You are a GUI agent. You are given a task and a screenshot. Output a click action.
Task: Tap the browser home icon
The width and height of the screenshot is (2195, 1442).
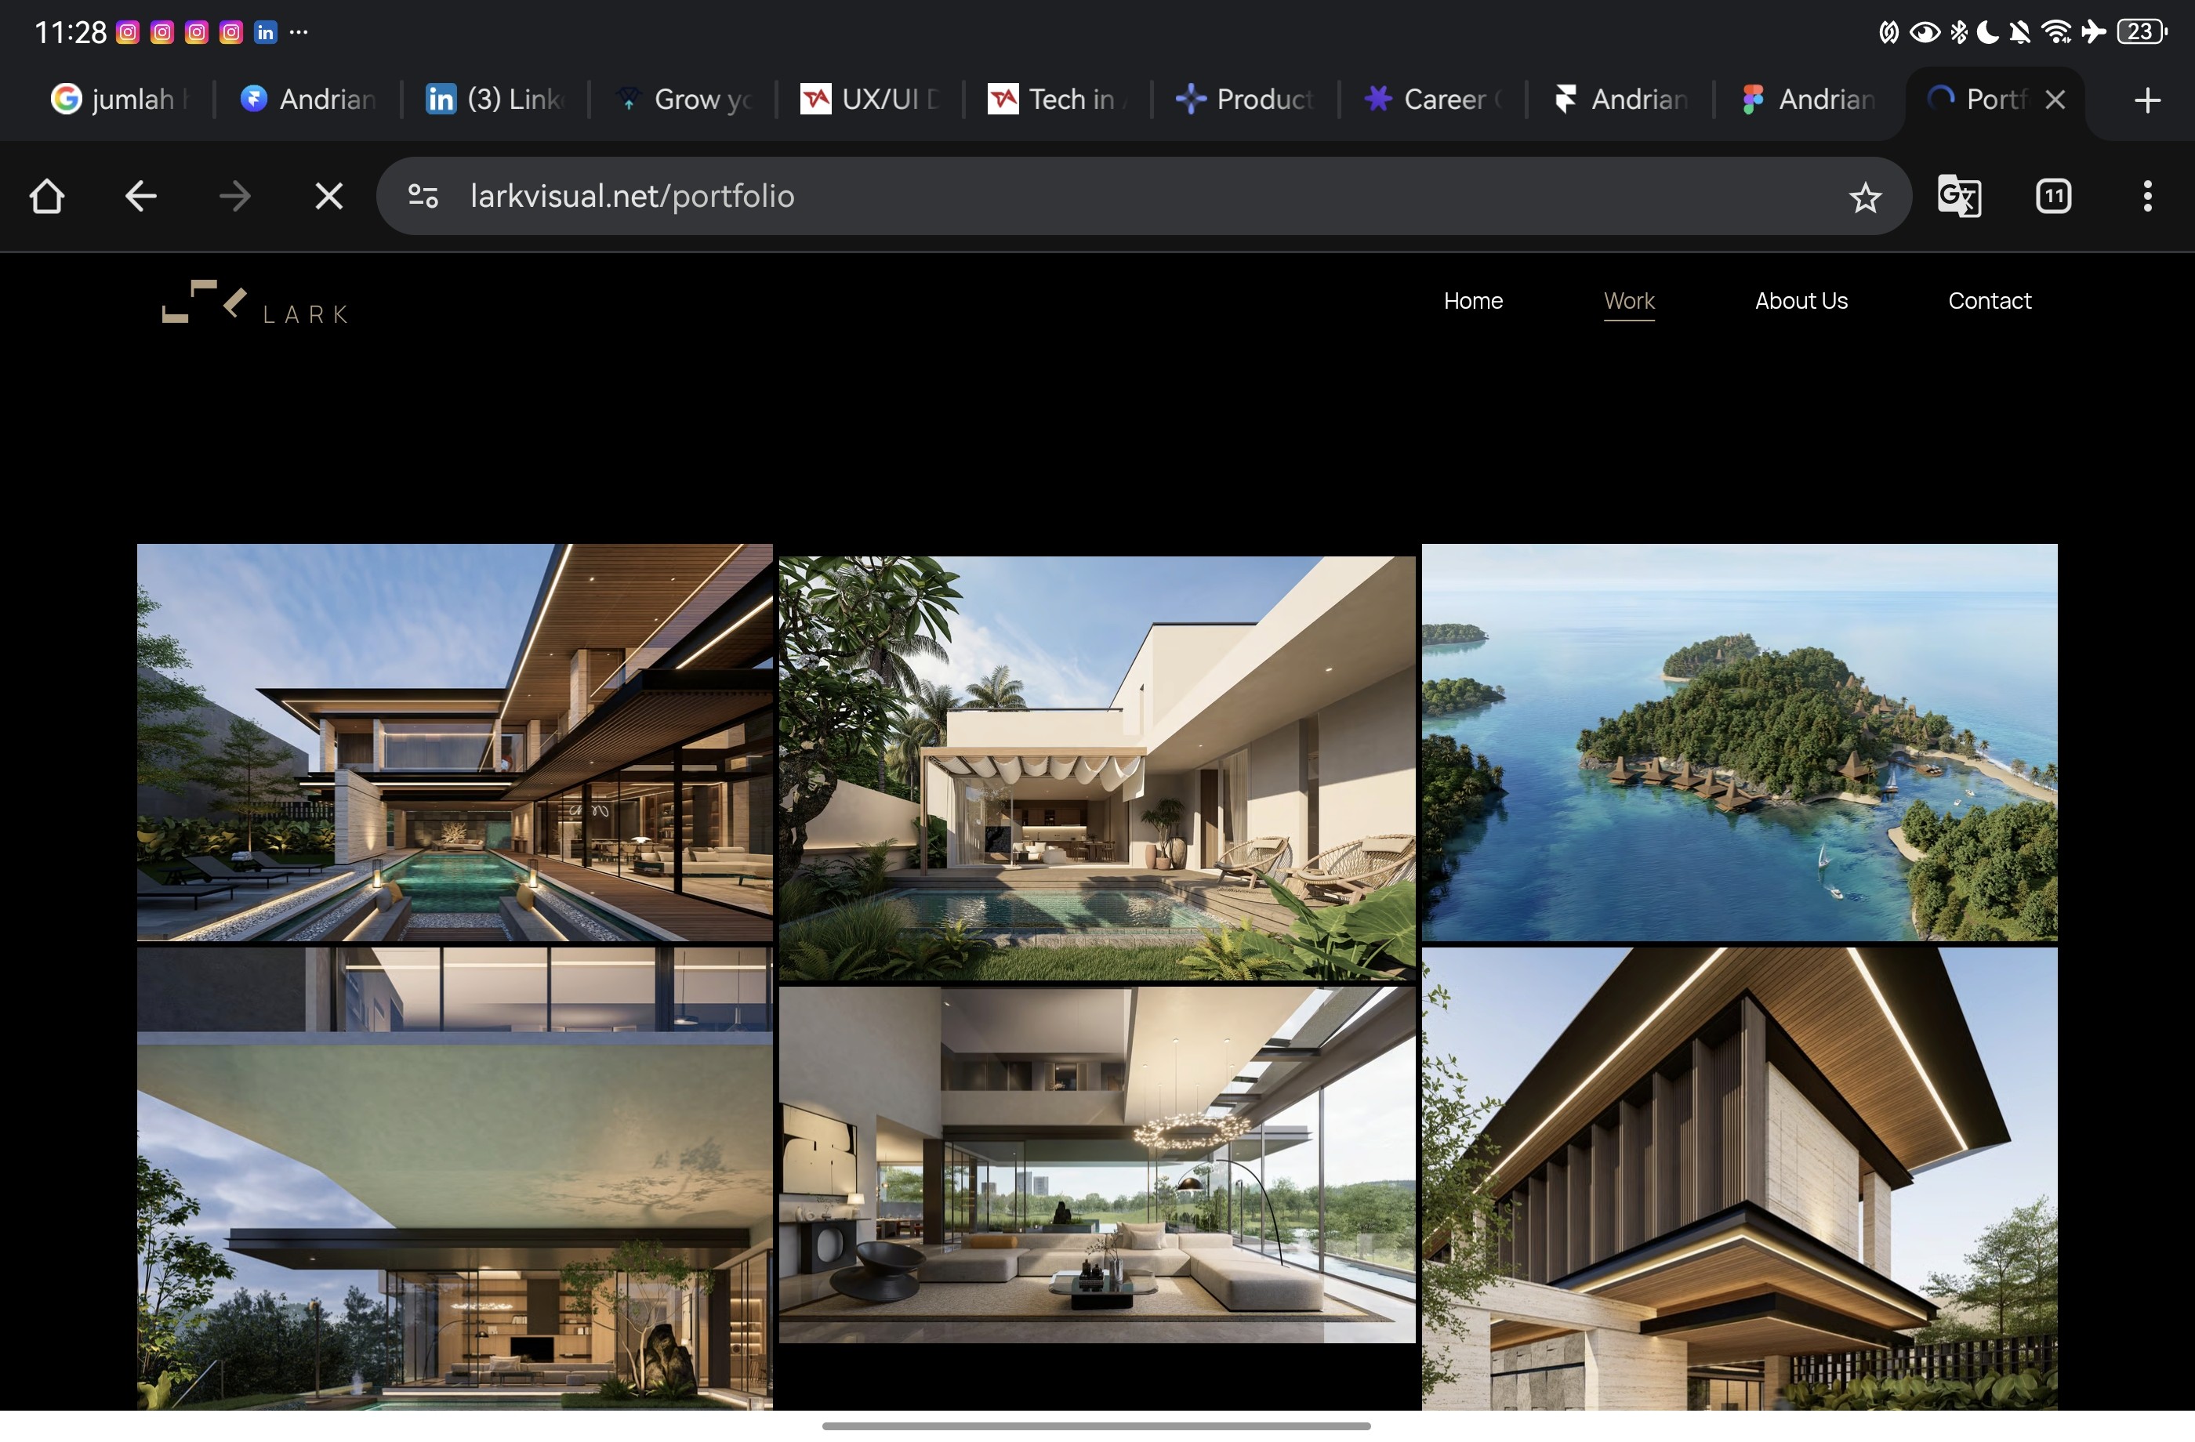pos(47,195)
